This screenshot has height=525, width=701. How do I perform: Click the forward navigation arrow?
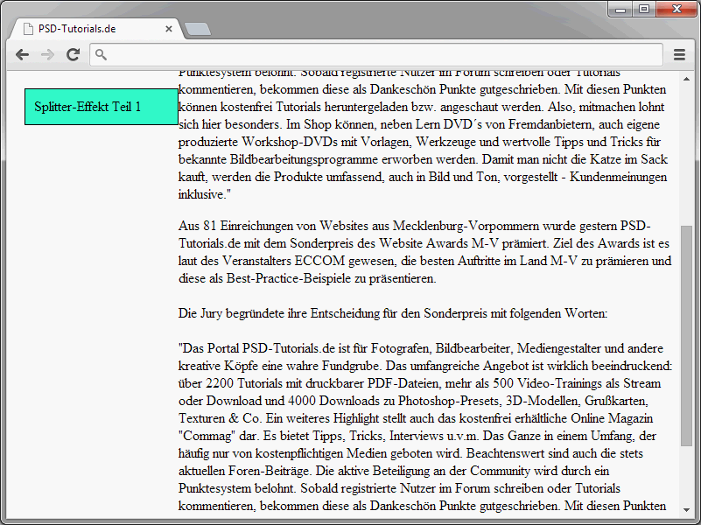(47, 54)
